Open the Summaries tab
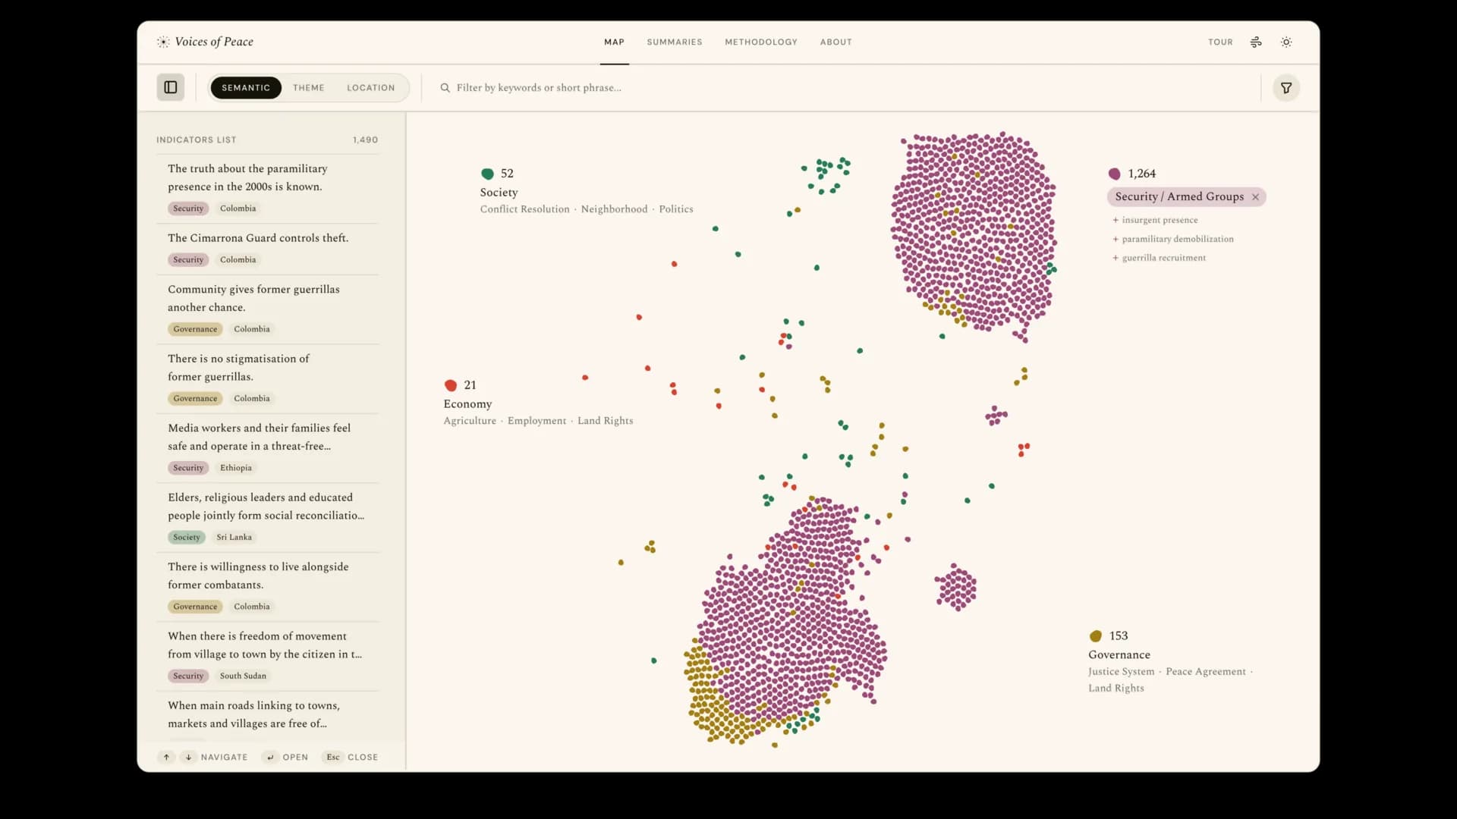 tap(675, 42)
